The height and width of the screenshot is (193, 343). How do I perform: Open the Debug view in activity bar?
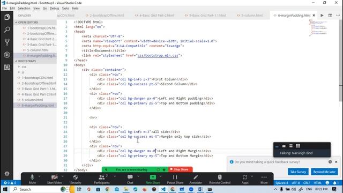coord(7,55)
